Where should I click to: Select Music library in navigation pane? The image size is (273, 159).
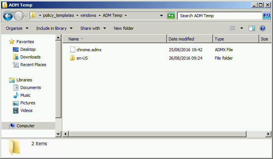coord(25,95)
